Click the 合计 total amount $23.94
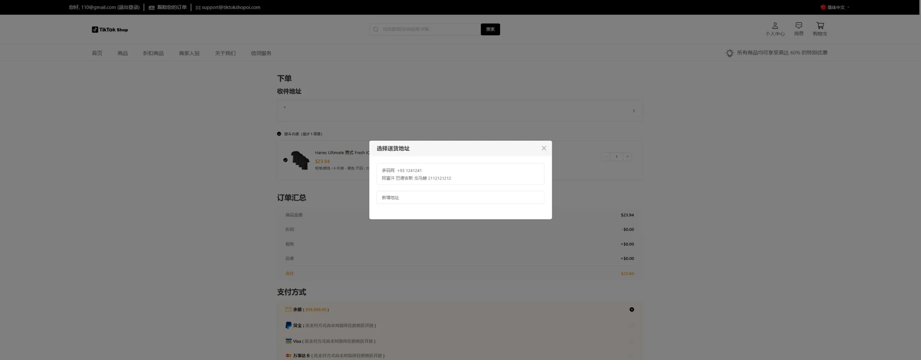Screen dimensions: 921x360 [627, 273]
